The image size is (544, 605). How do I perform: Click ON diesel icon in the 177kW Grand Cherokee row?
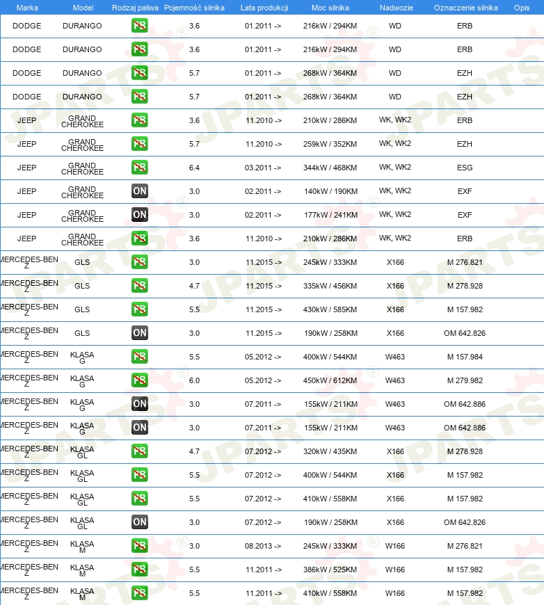[x=139, y=214]
